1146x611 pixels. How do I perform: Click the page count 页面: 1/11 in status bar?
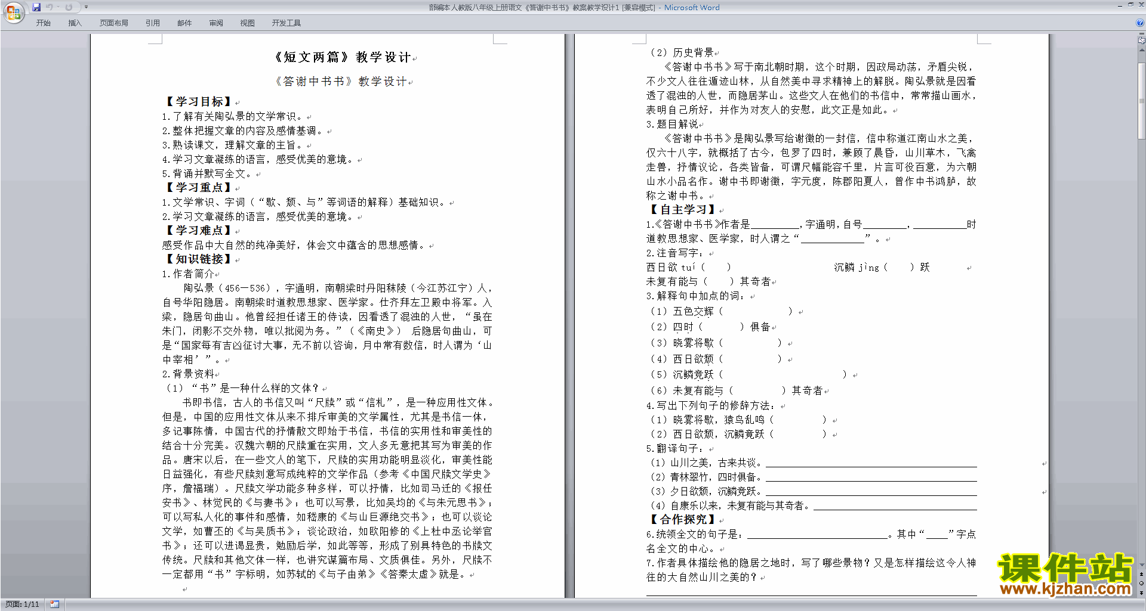pos(23,604)
